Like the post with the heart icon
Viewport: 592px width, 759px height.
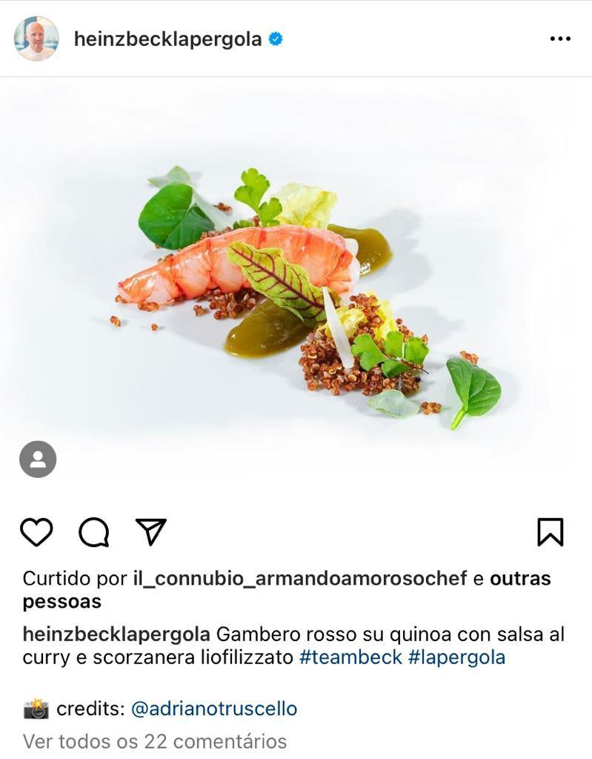[36, 532]
